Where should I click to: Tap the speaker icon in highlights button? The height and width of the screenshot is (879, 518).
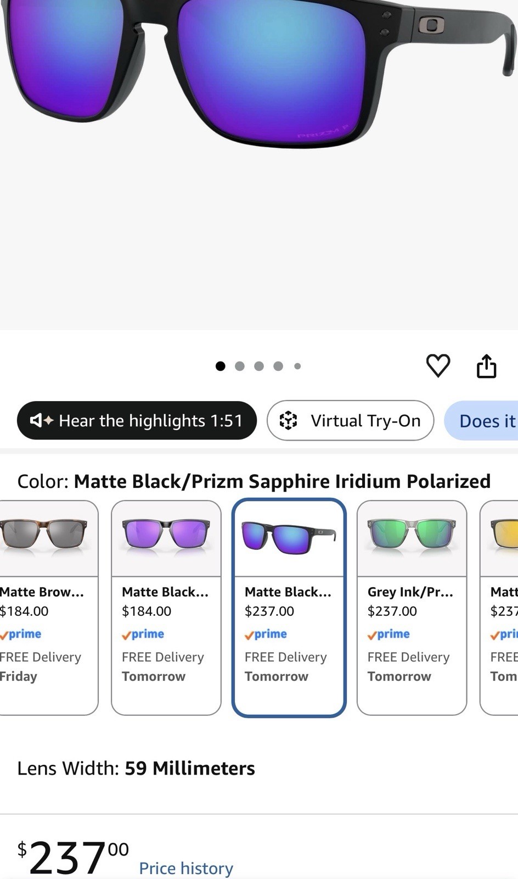tap(41, 420)
